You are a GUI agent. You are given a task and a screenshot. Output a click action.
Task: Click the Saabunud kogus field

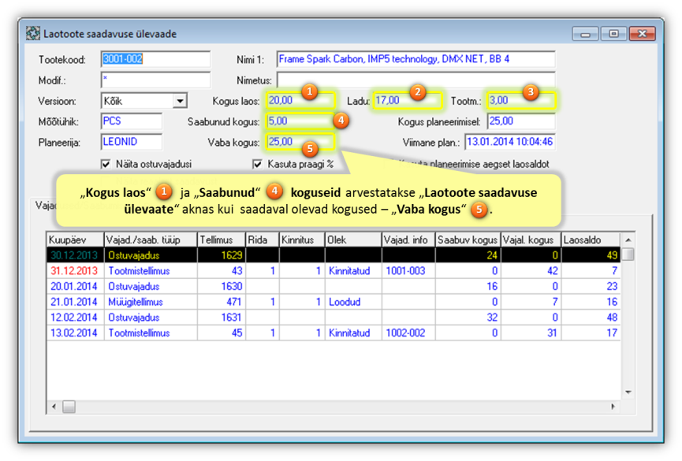pos(300,121)
